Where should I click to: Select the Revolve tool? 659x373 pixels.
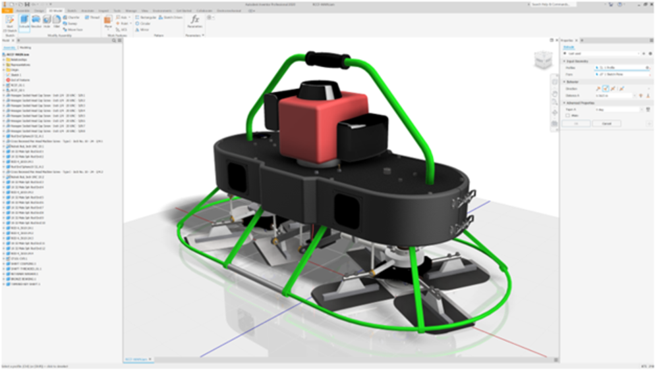36,21
